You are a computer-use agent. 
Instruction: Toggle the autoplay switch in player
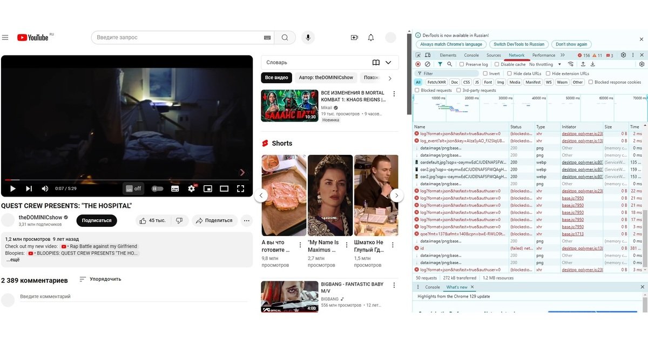[x=157, y=188]
